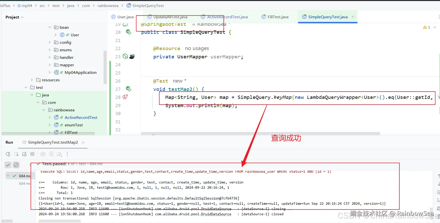Open the profiler gauge icon dropdown

(x=59, y=154)
